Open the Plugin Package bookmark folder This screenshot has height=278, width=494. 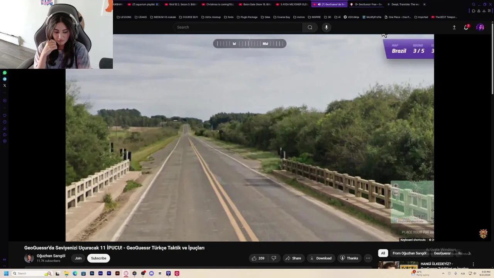point(247,17)
